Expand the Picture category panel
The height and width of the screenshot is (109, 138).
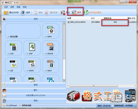click(x=34, y=90)
